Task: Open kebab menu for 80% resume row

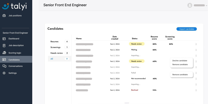Action: coord(196,44)
